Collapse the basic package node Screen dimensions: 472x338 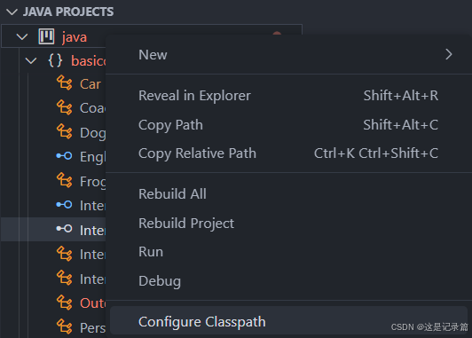click(x=31, y=61)
